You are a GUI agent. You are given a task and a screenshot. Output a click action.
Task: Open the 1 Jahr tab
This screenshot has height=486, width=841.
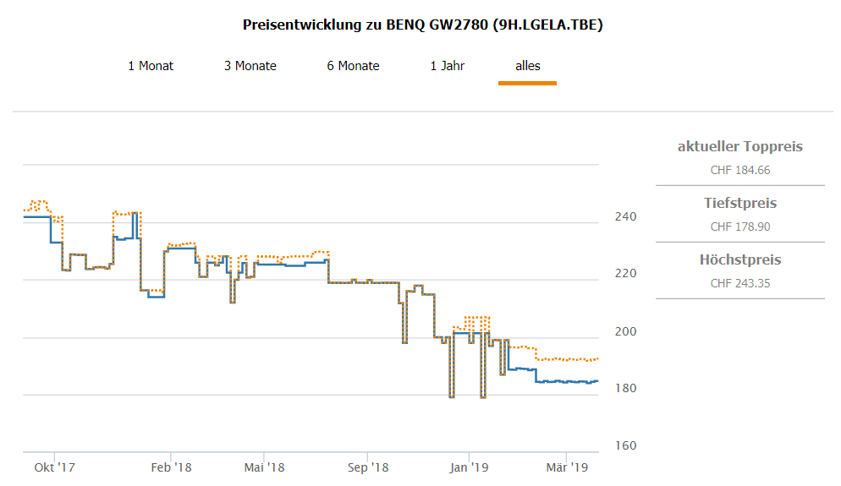pyautogui.click(x=448, y=66)
